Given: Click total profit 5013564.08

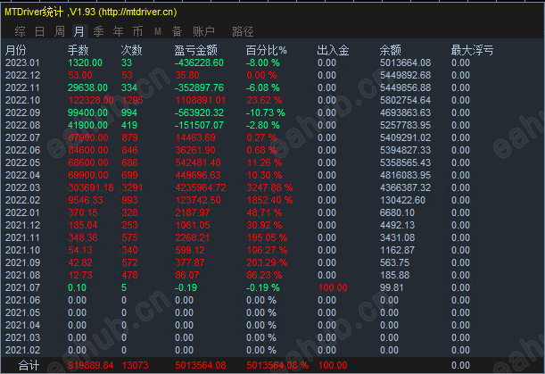Looking at the screenshot, I should point(201,366).
